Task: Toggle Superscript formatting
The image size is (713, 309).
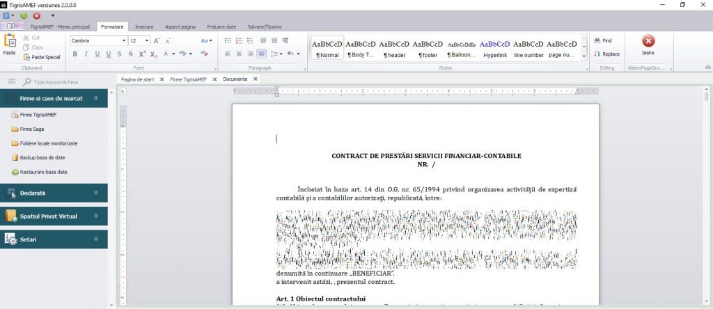Action: pos(142,54)
